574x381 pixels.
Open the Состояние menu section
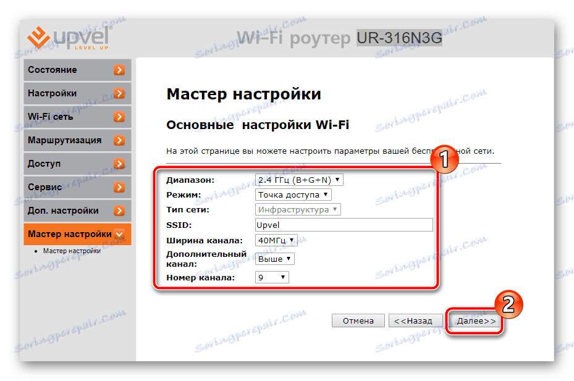77,70
